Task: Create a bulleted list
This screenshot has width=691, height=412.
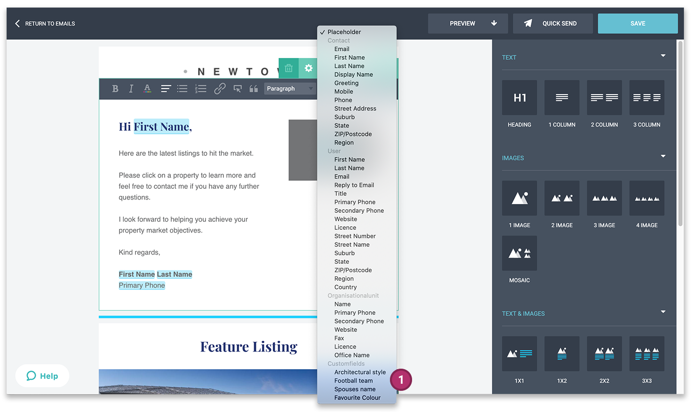Action: (183, 89)
